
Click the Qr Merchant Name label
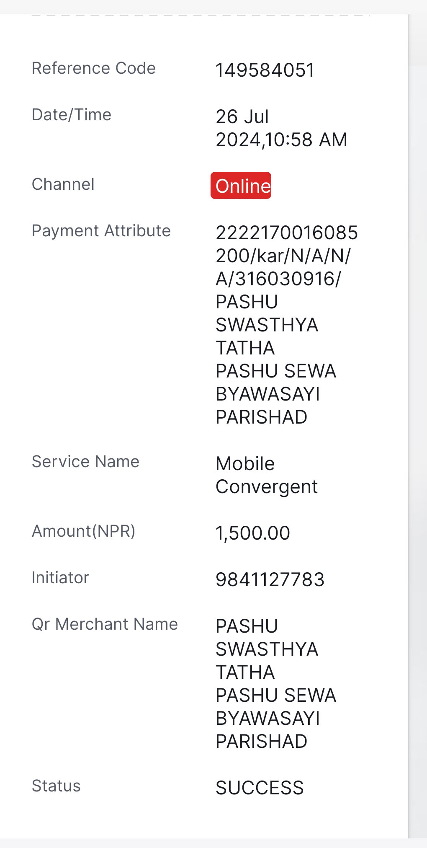pos(105,624)
